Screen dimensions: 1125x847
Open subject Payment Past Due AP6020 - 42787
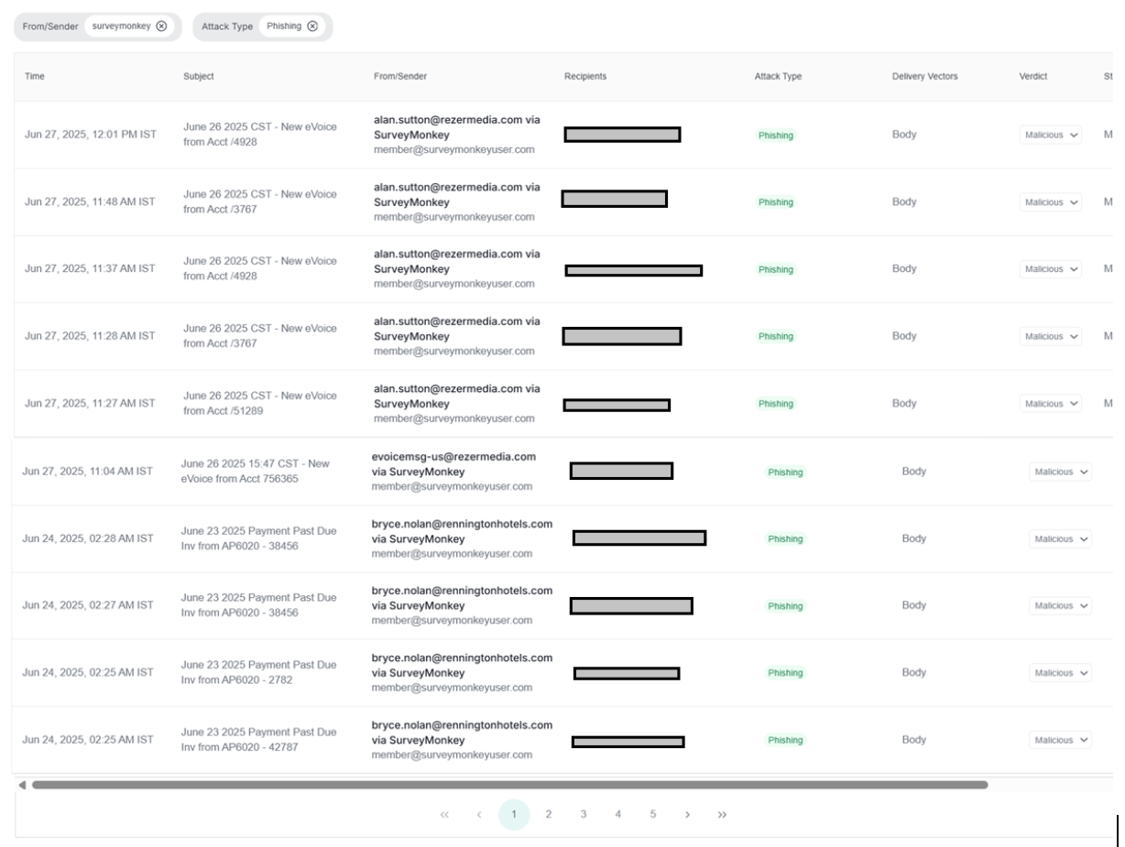(x=258, y=740)
